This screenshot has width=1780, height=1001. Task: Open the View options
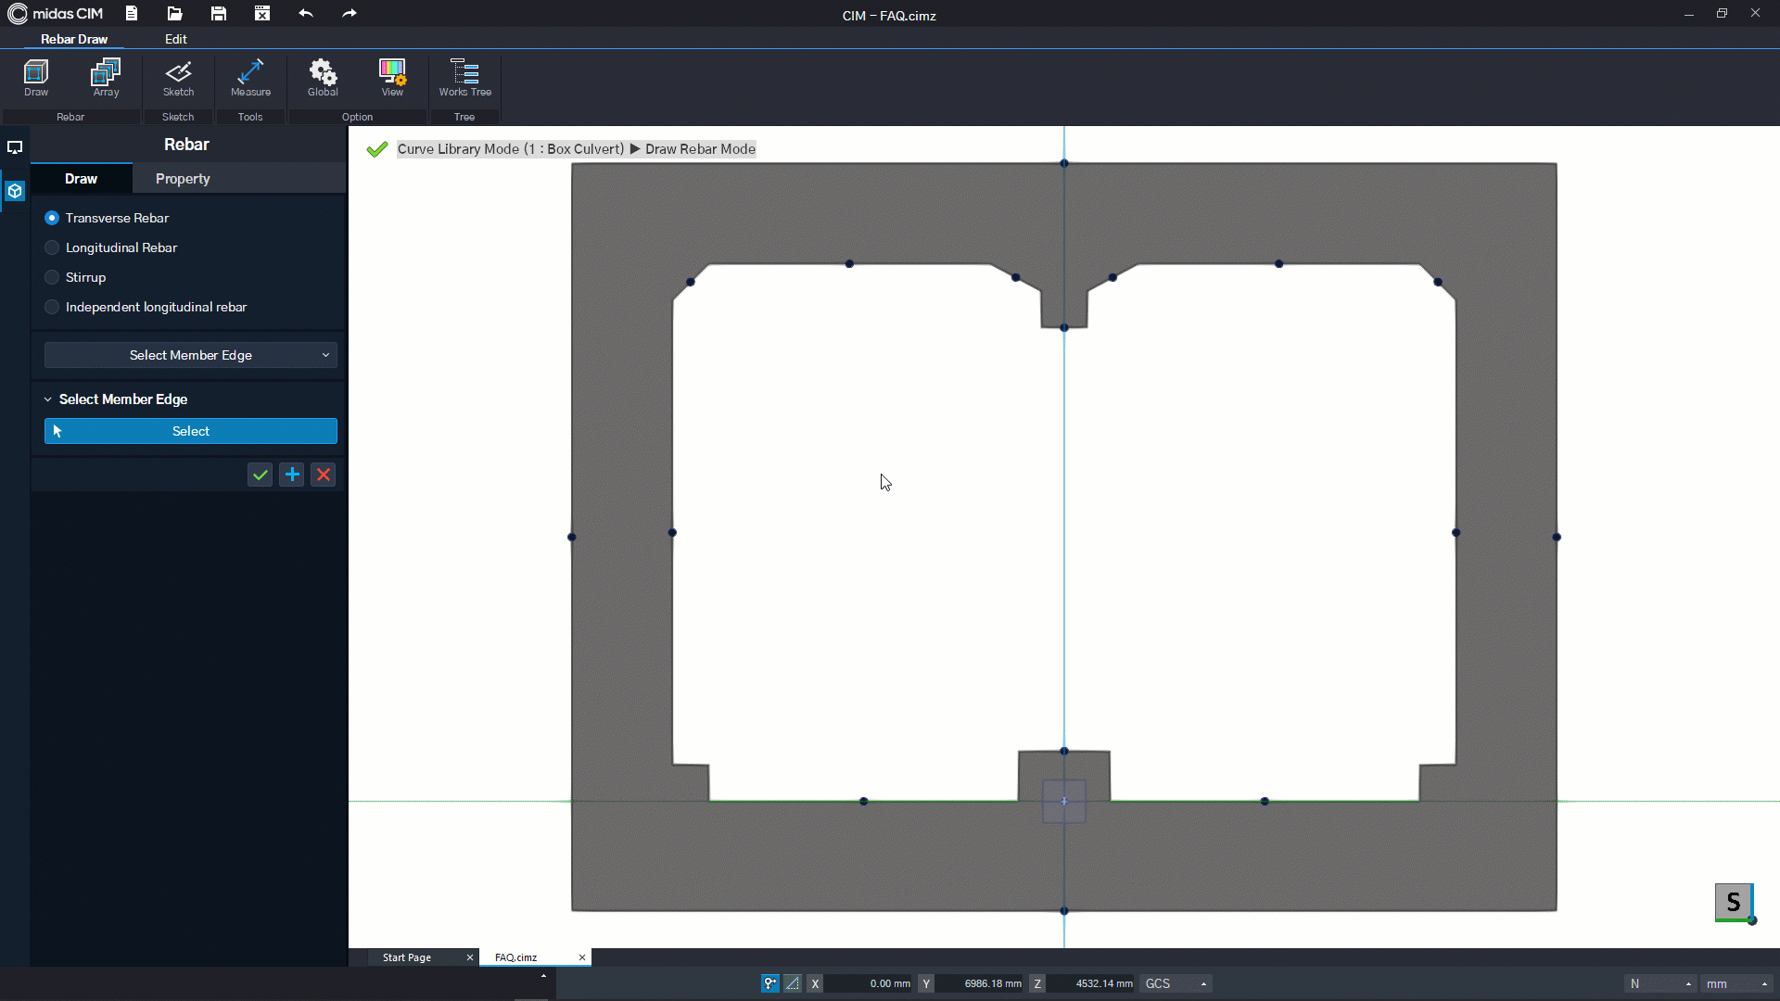click(392, 78)
